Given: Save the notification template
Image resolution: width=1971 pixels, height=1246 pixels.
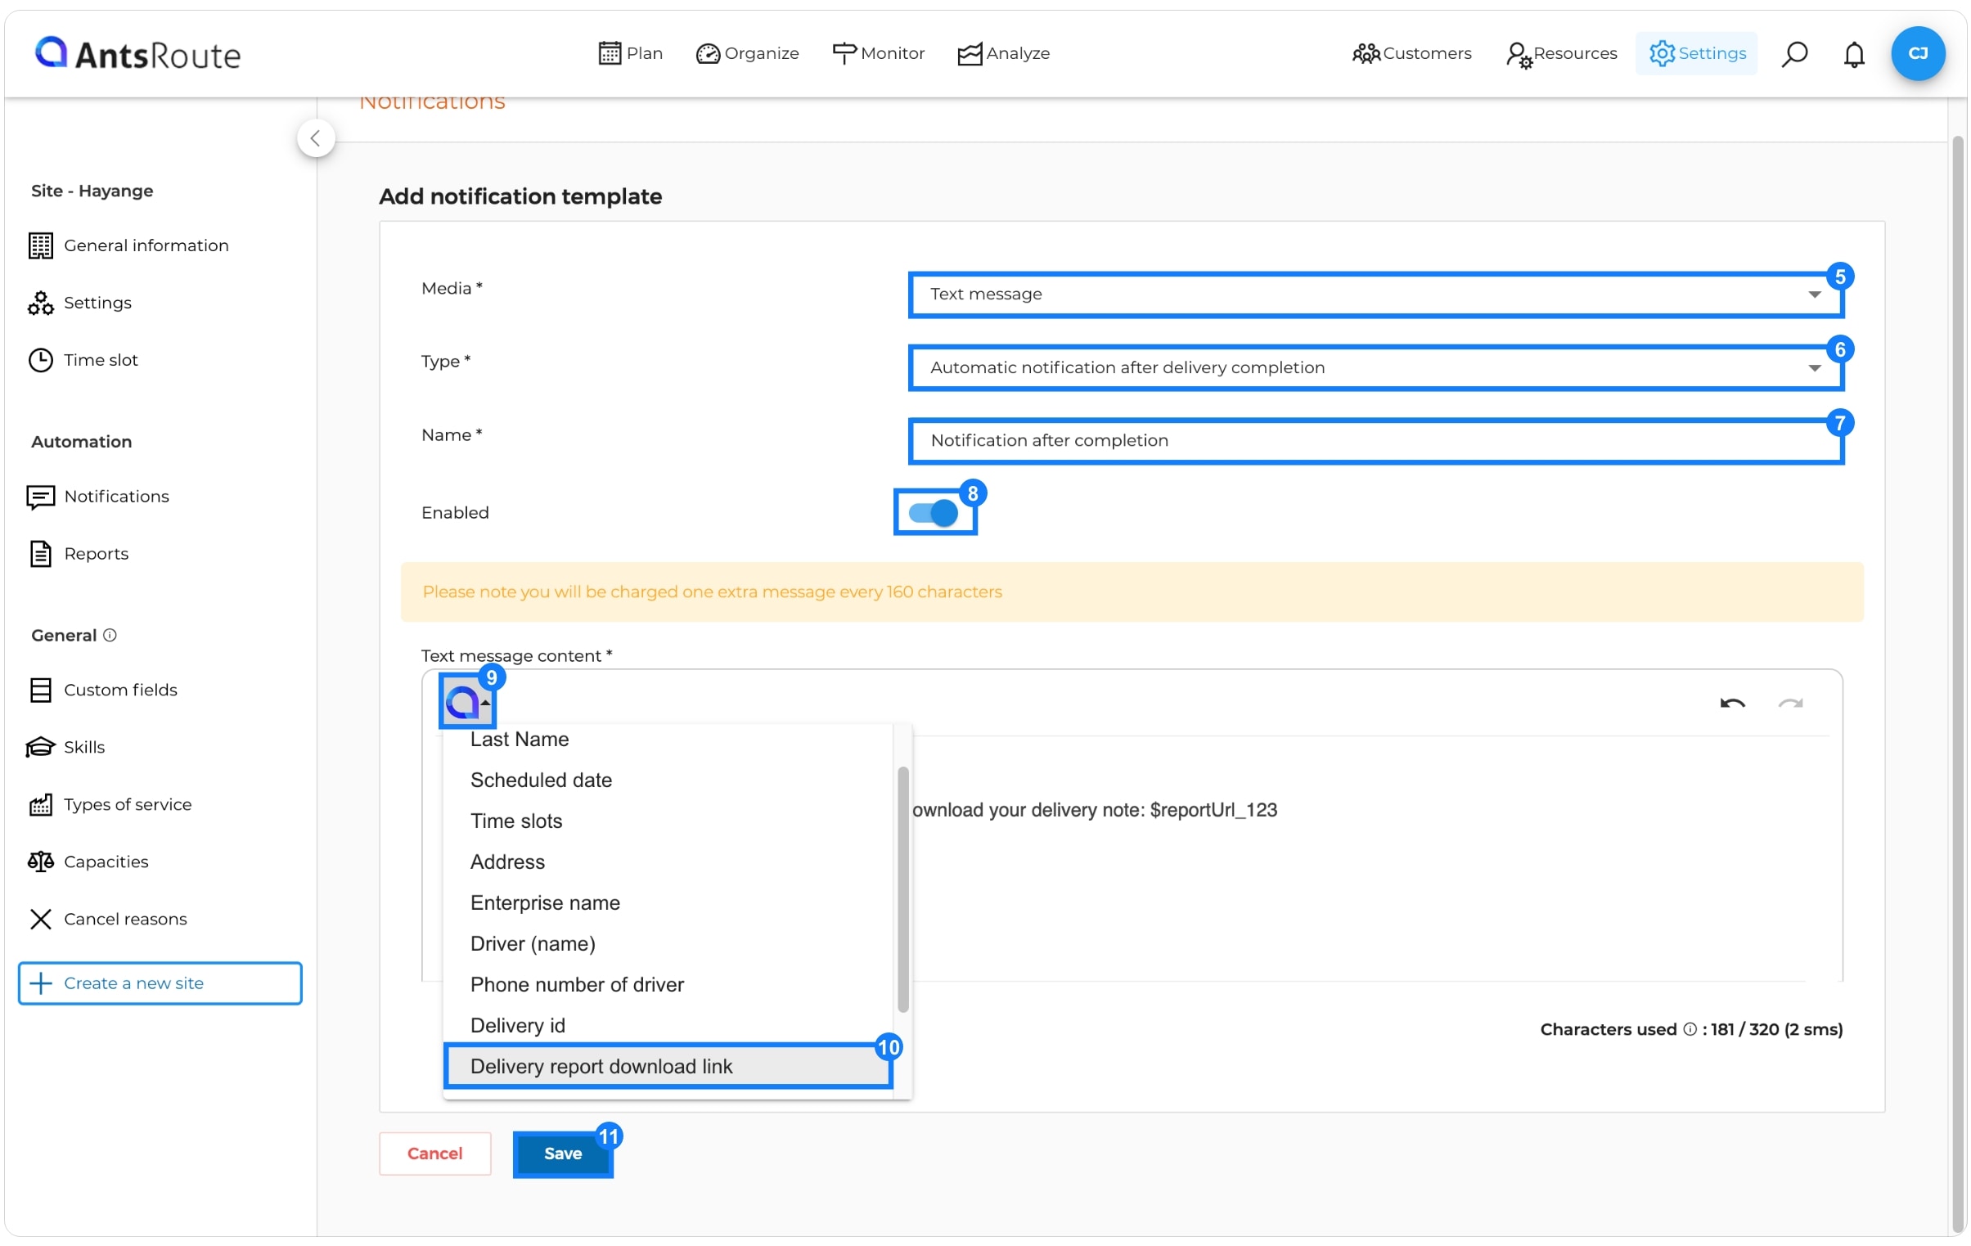Looking at the screenshot, I should click(x=563, y=1154).
